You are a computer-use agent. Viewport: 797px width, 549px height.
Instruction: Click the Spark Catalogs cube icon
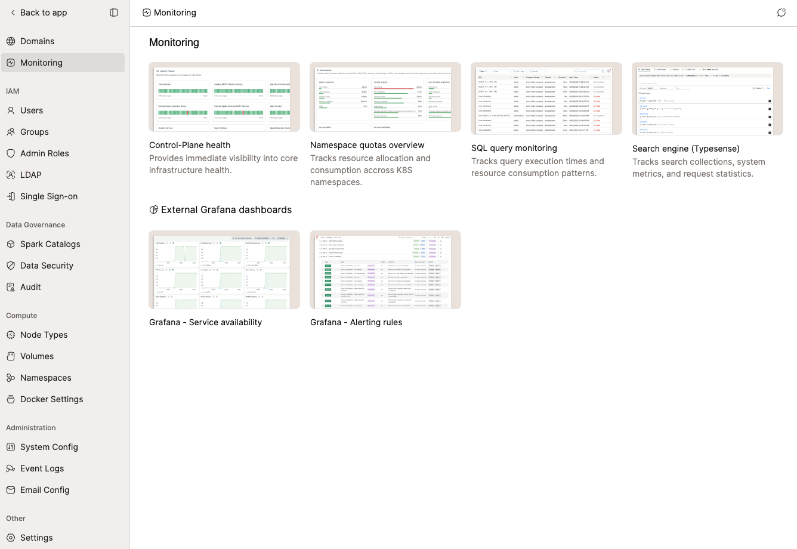coord(11,244)
